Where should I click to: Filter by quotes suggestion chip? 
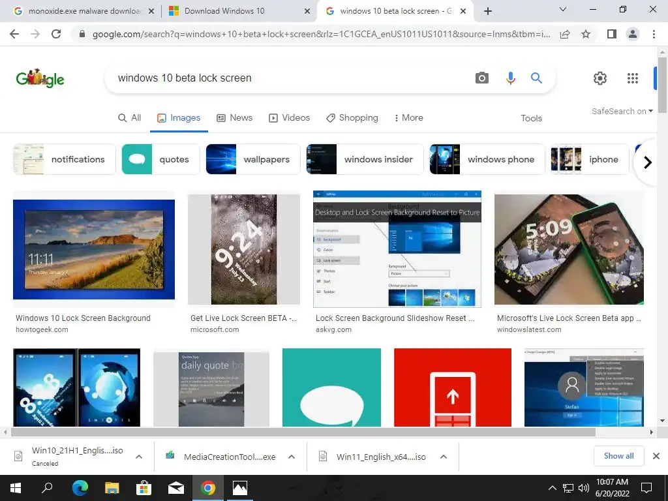[x=160, y=159]
